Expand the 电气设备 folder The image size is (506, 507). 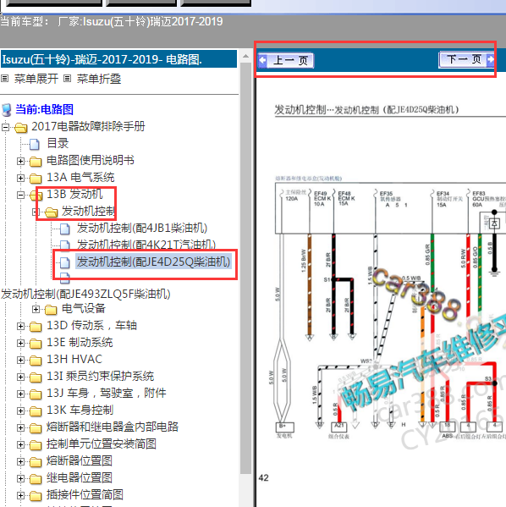click(36, 310)
